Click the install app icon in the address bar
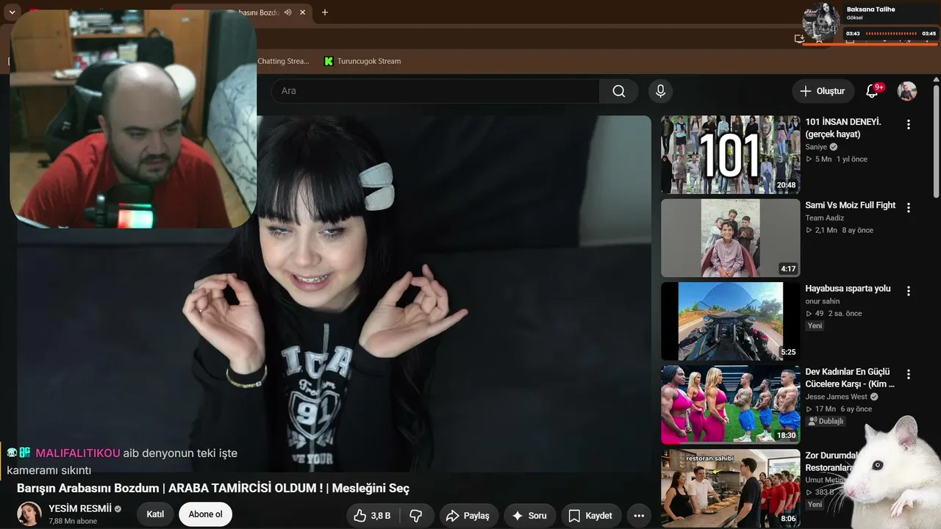Viewport: 941px width, 529px height. 799,39
